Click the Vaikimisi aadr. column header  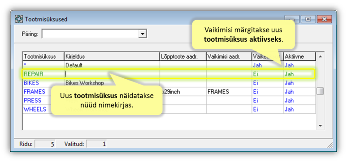229,56
